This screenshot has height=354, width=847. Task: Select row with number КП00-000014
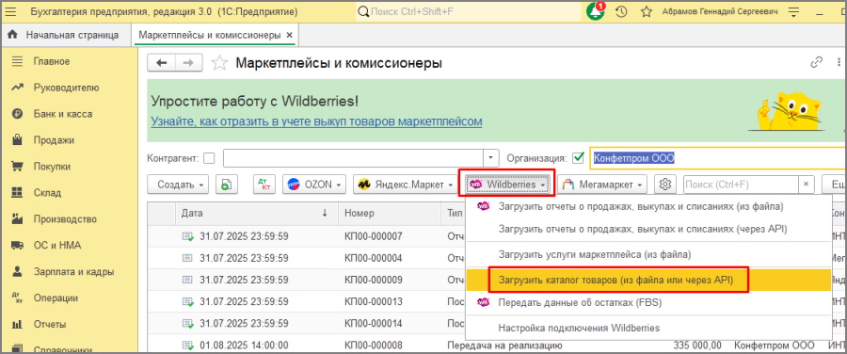click(x=374, y=323)
